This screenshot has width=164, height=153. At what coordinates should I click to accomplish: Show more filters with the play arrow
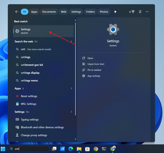click(x=115, y=12)
